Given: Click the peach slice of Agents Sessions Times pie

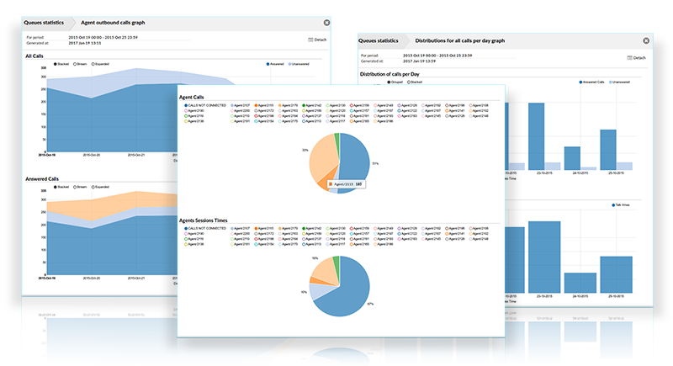Looking at the screenshot, I should (x=324, y=269).
